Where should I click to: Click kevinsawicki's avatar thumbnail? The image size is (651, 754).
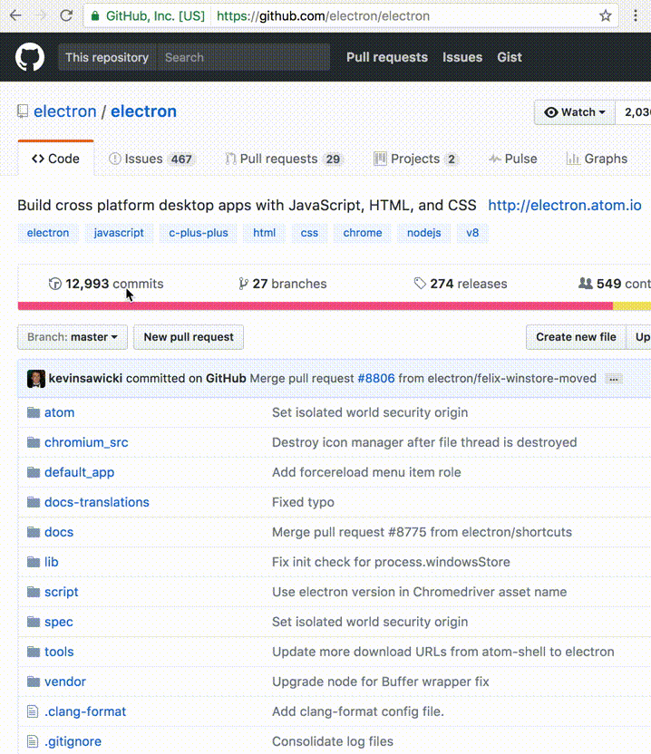36,379
